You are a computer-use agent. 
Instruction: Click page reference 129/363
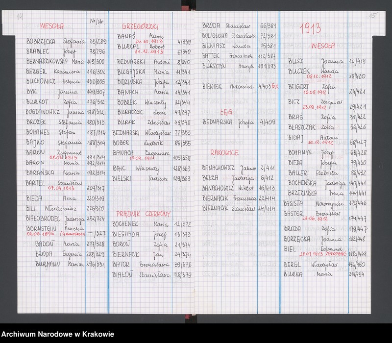click(x=182, y=179)
